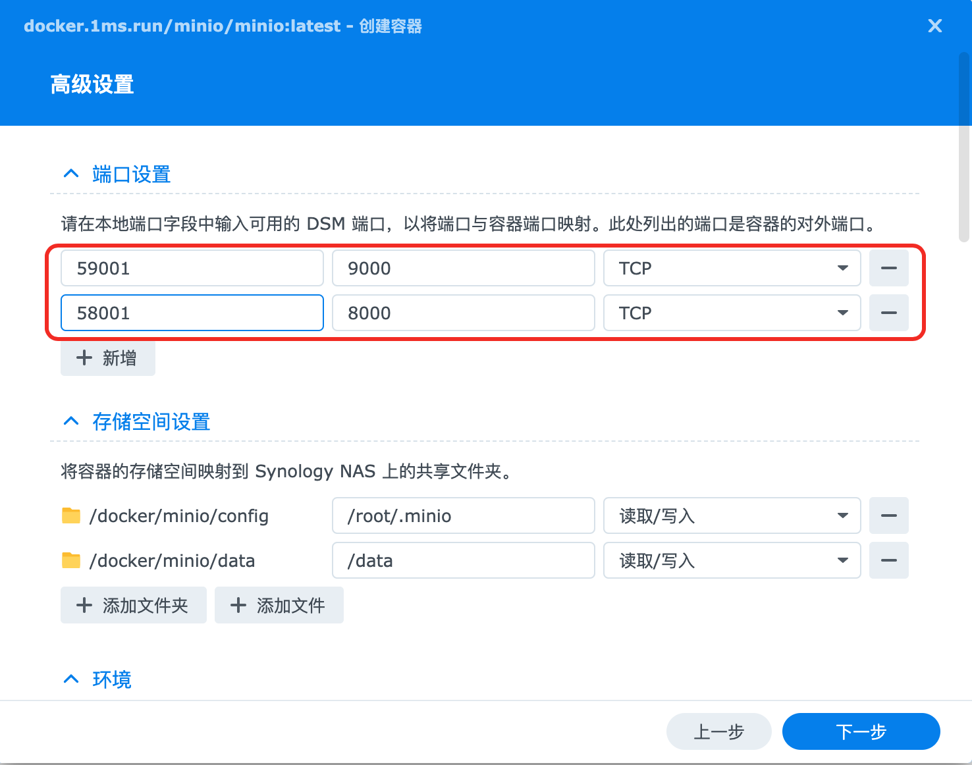Click the 下一步 button

[x=861, y=731]
